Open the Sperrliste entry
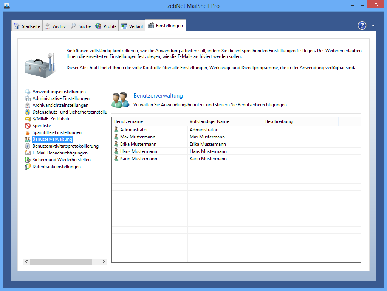Image resolution: width=387 pixels, height=291 pixels. click(x=42, y=126)
